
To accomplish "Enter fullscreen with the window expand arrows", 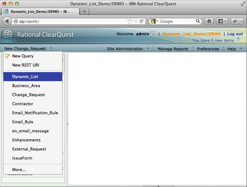I will [x=243, y=4].
